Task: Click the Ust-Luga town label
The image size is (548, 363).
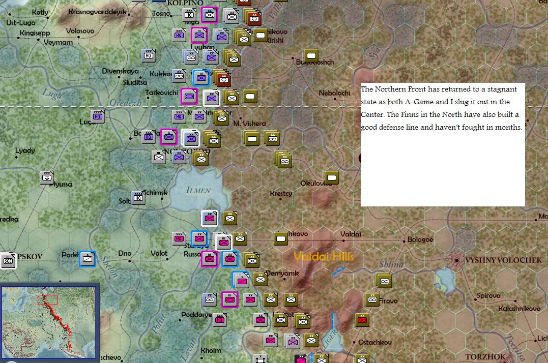Action: click(21, 23)
